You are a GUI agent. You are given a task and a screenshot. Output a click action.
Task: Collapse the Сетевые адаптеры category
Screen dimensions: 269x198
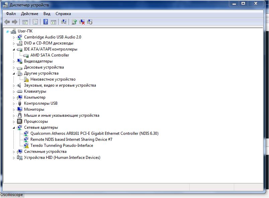[x=14, y=127]
